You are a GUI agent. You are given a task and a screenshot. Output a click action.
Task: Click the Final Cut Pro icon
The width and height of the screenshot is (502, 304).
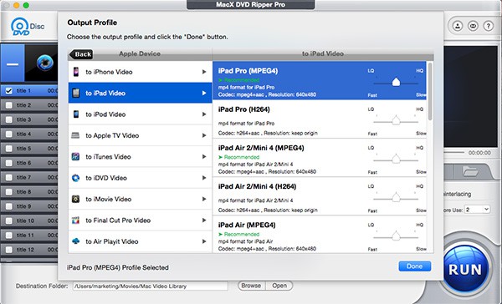[75, 220]
